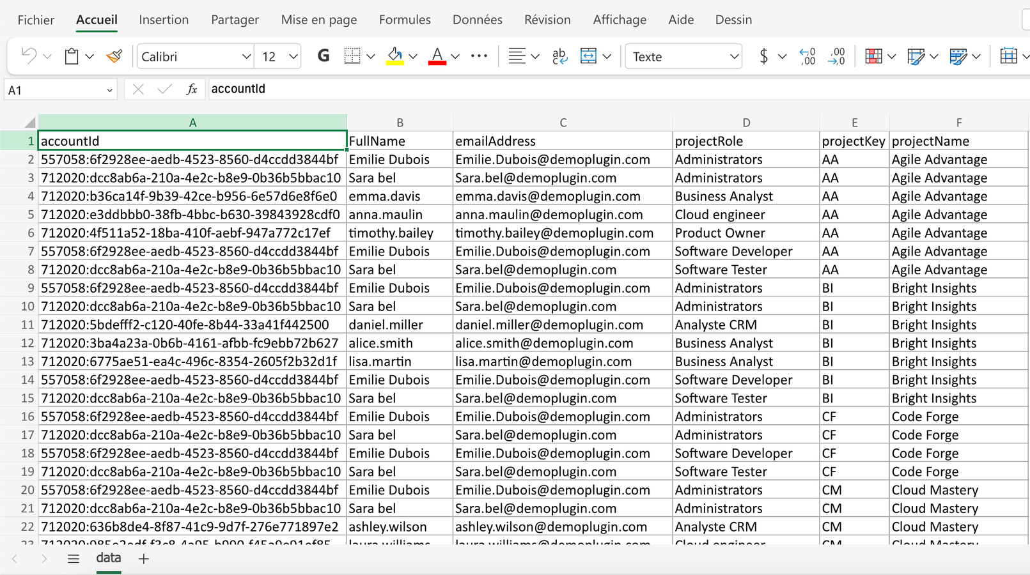The height and width of the screenshot is (575, 1030).
Task: Select the Cloud engineer cell in row 5
Action: click(746, 215)
